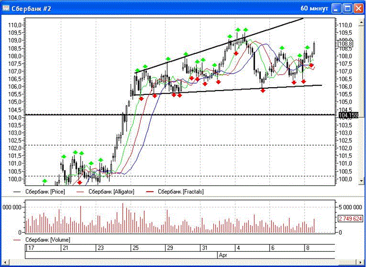The height and width of the screenshot is (267, 366).
Task: Click the 5 000 000 volume axis label
Action: tap(350, 207)
